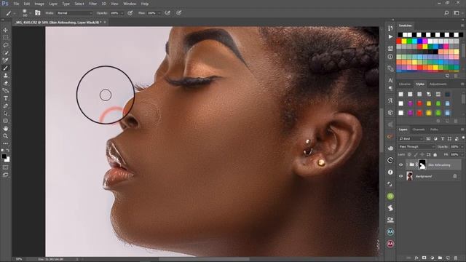The width and height of the screenshot is (466, 262).
Task: Select the Horizontal Type tool
Action: (5, 98)
